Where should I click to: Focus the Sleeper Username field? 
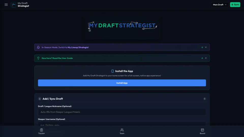pyautogui.click(x=122, y=124)
